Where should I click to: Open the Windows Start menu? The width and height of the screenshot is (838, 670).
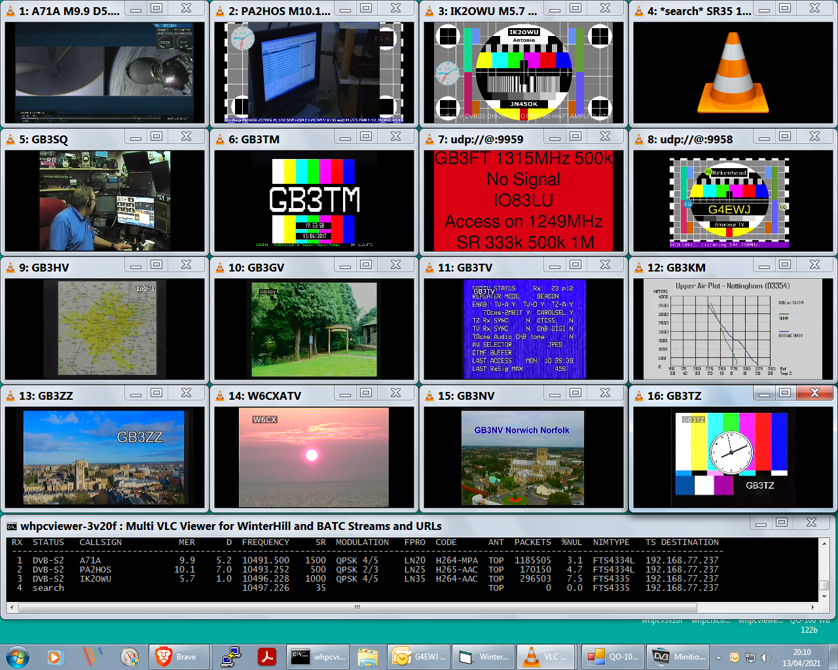click(x=18, y=656)
